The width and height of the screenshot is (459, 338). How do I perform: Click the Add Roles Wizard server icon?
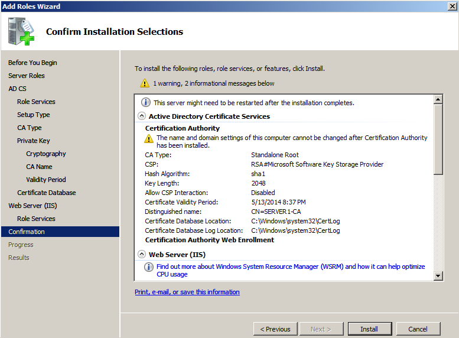[21, 32]
